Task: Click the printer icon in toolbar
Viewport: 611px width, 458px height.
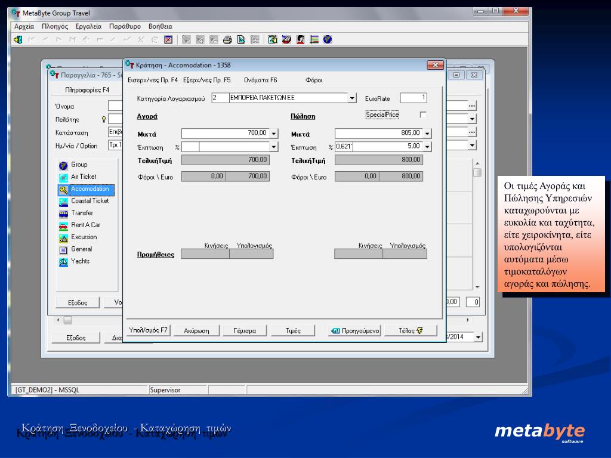Action: coord(227,39)
